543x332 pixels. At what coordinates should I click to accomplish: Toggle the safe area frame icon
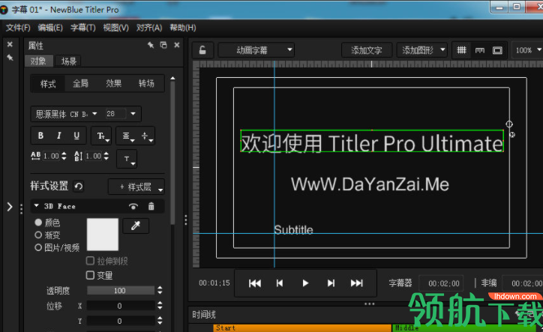tap(498, 50)
